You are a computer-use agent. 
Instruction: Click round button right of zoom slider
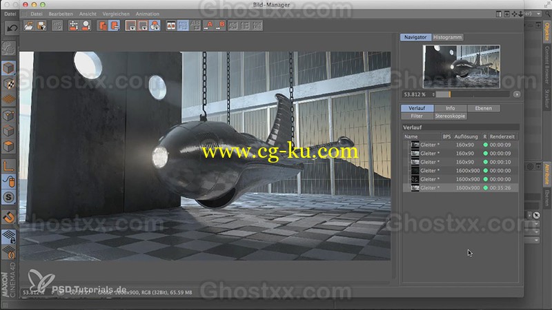[x=517, y=94]
